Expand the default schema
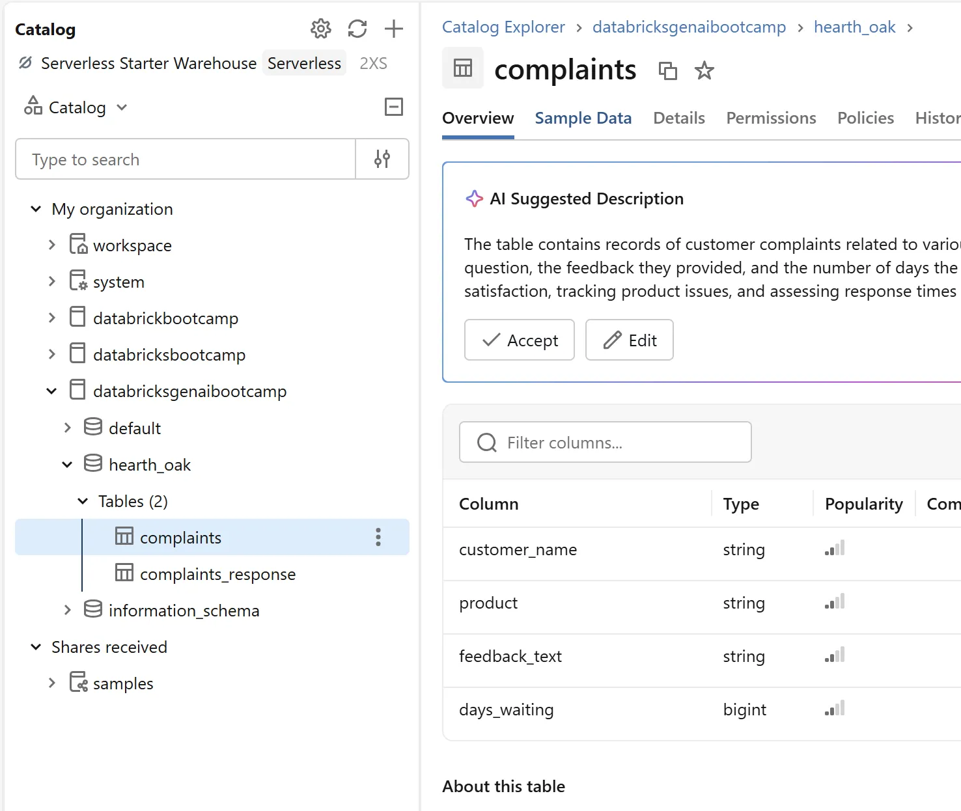 click(x=67, y=428)
